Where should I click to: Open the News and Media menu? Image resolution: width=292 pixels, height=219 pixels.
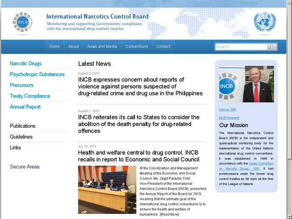click(102, 47)
